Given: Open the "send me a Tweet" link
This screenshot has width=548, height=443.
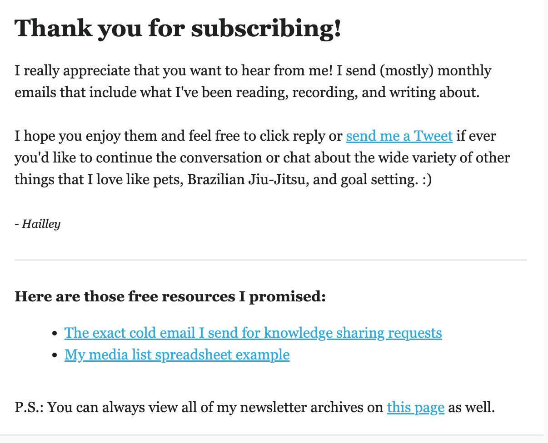Looking at the screenshot, I should (399, 136).
